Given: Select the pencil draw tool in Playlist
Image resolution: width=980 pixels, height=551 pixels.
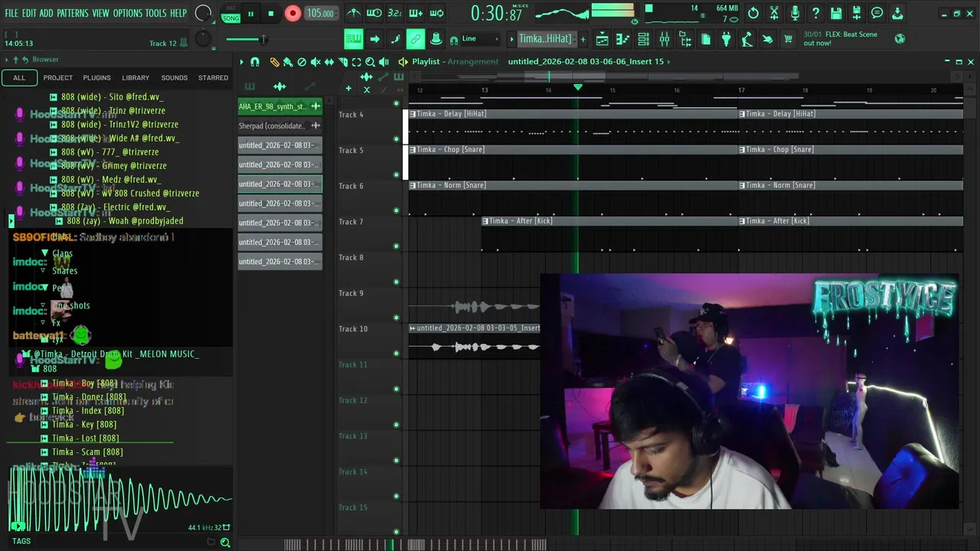Looking at the screenshot, I should point(274,62).
